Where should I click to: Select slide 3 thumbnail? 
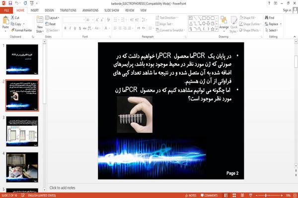click(22, 131)
